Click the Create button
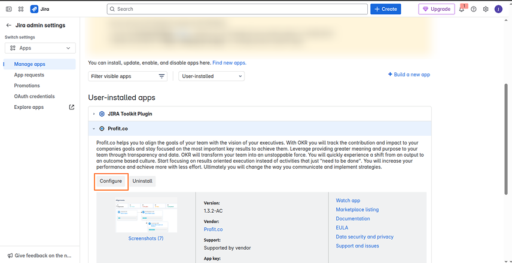This screenshot has width=512, height=263. 386,9
